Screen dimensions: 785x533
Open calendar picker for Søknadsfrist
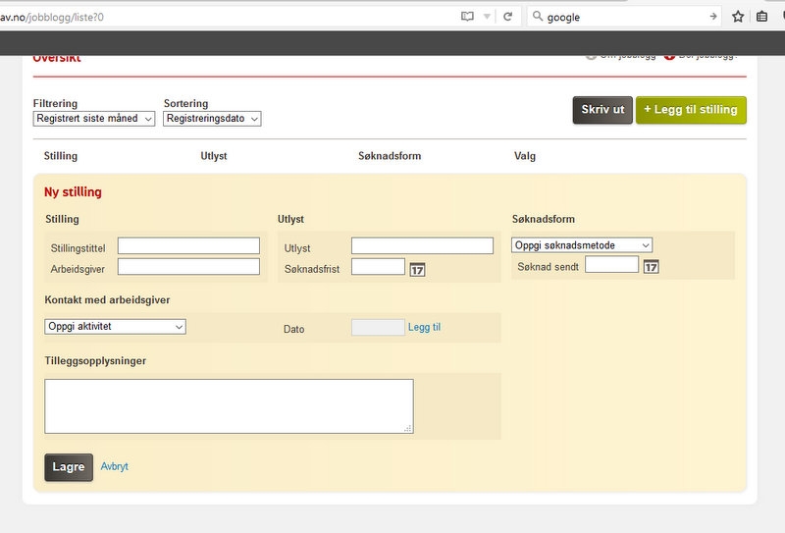(x=418, y=270)
